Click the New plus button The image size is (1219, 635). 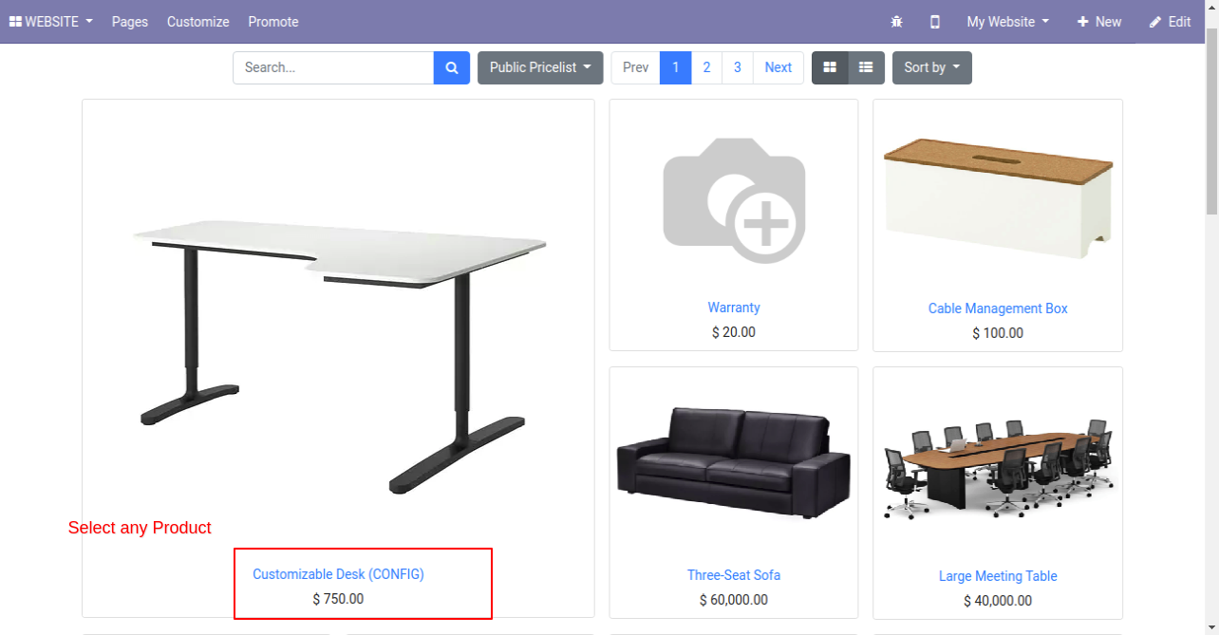[x=1099, y=22]
